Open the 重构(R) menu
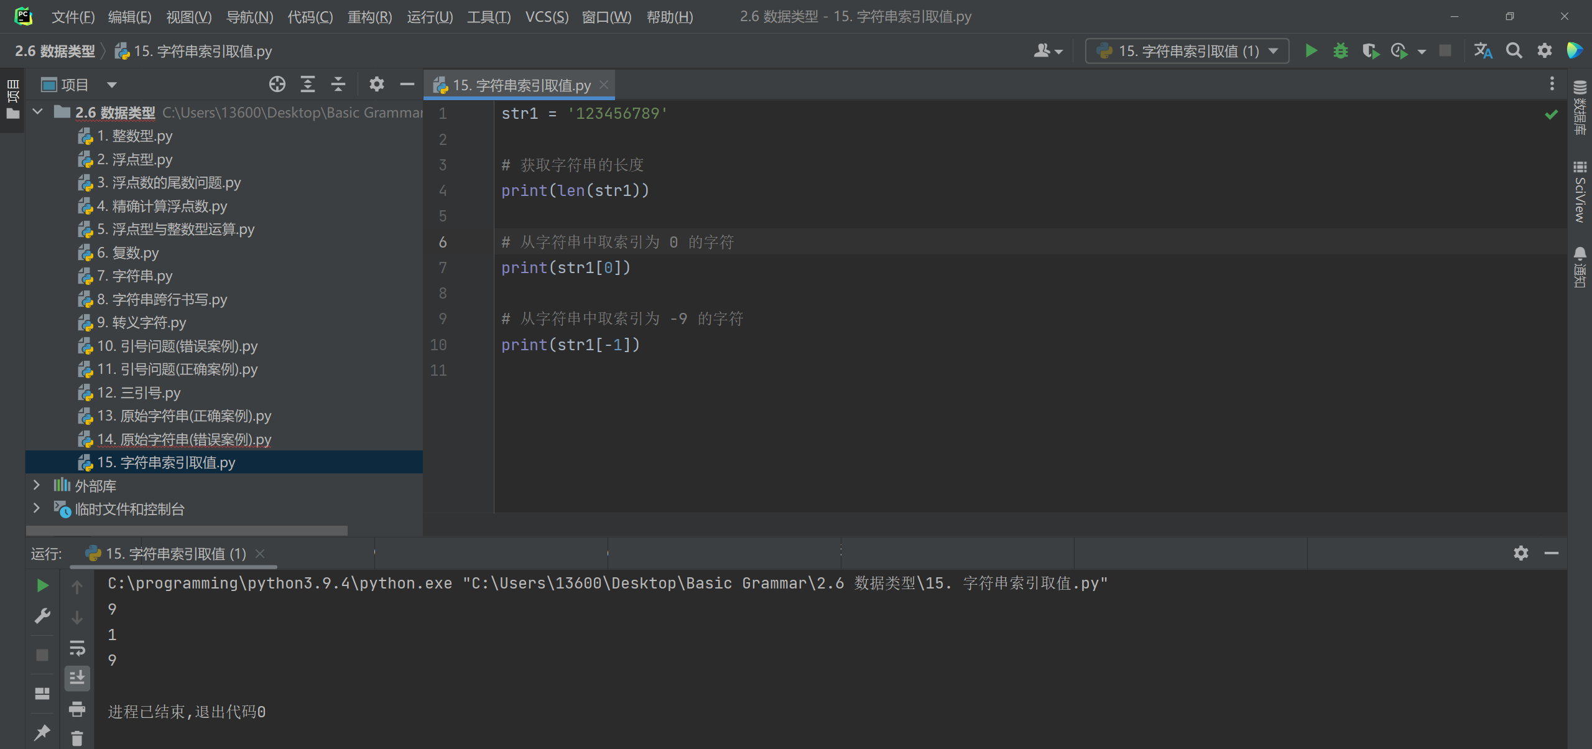This screenshot has height=749, width=1592. tap(369, 17)
